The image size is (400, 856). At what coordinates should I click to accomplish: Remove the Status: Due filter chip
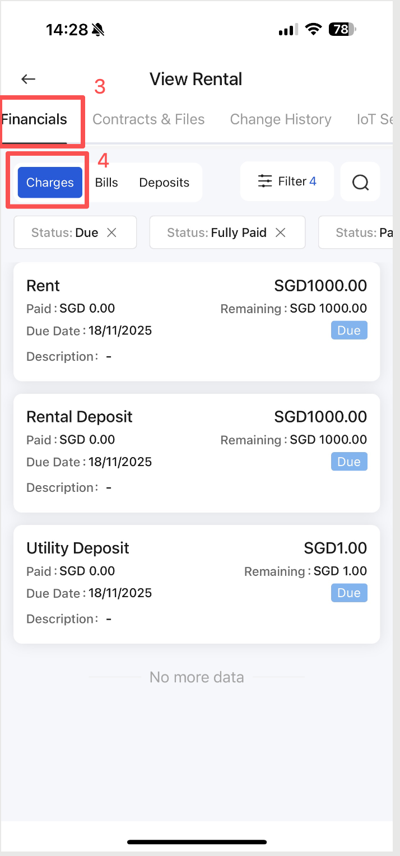tap(112, 232)
